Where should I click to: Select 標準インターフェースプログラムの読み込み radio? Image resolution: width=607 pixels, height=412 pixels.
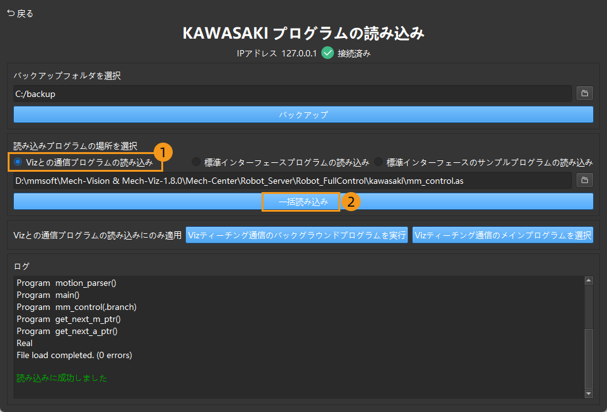[196, 162]
